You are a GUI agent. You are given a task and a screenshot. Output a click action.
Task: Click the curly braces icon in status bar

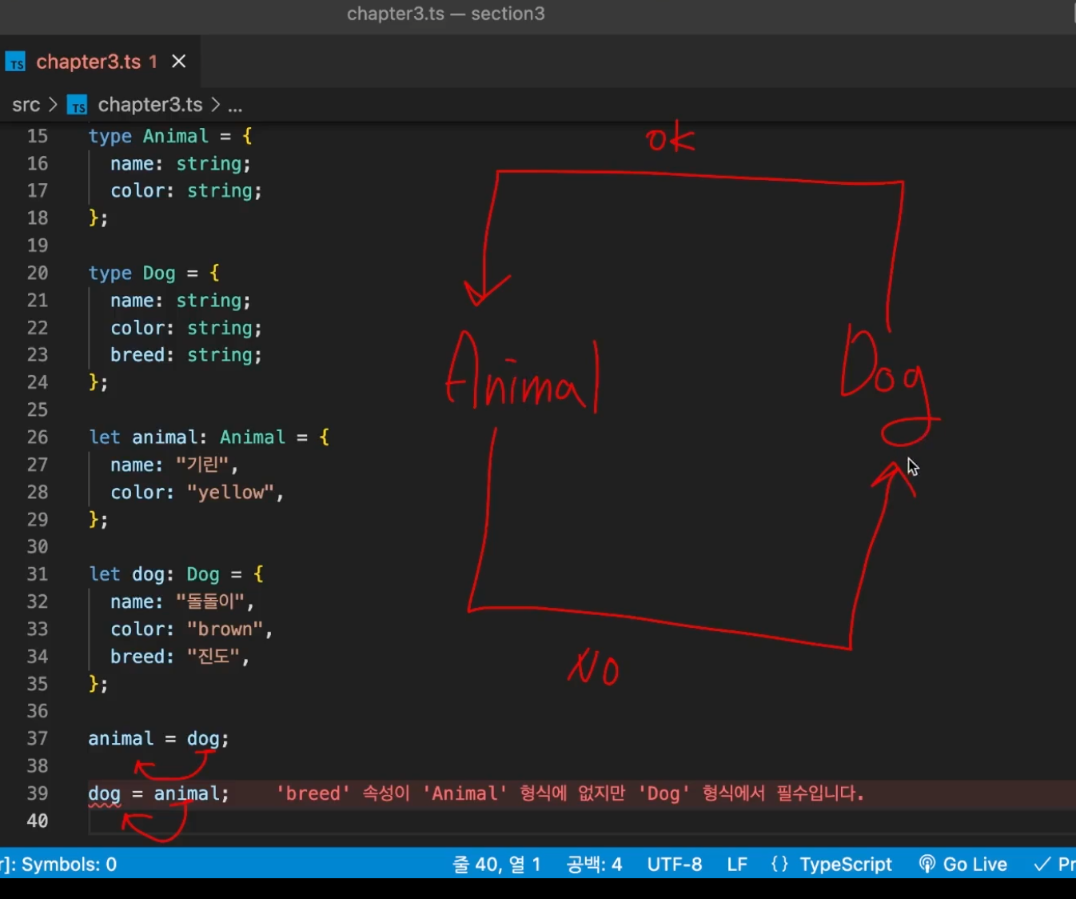coord(780,865)
